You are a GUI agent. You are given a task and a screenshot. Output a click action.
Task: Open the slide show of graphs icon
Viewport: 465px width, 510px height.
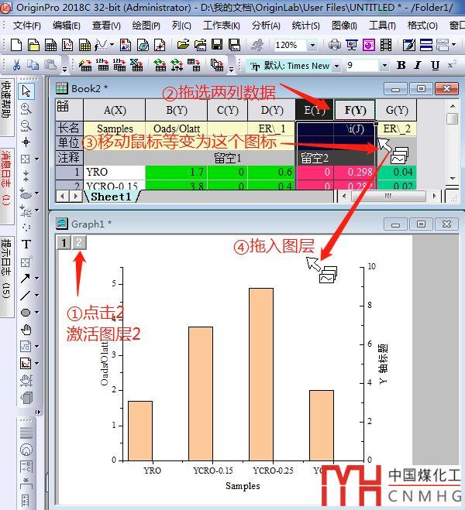[352, 45]
